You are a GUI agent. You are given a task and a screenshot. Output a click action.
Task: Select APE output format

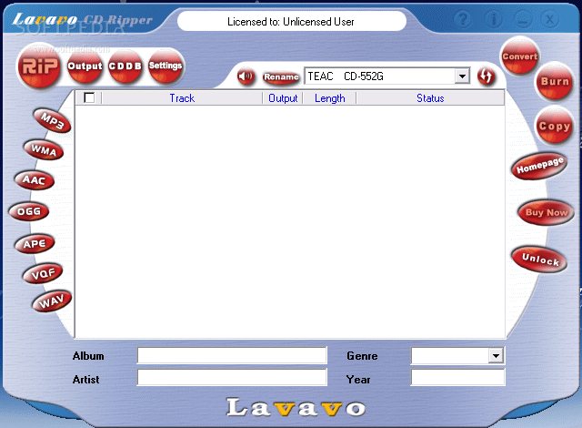click(35, 244)
